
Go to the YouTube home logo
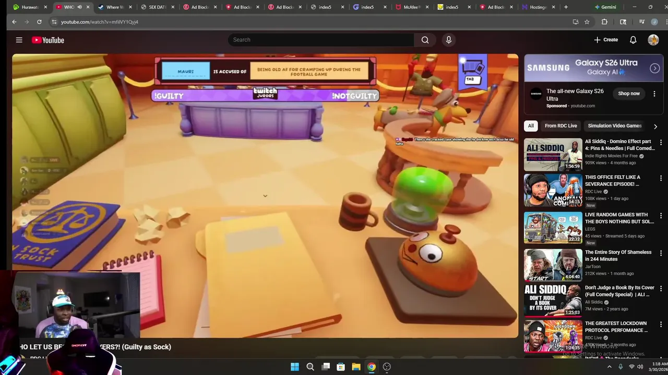pyautogui.click(x=47, y=40)
